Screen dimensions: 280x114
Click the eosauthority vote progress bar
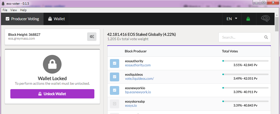[245, 61]
